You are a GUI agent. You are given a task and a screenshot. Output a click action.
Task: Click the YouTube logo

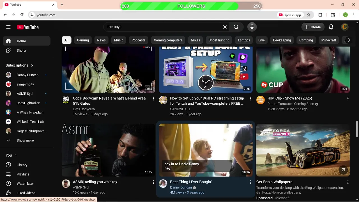(x=27, y=27)
